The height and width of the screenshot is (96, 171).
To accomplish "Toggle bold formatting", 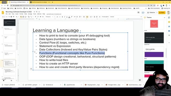I will pos(62,17).
